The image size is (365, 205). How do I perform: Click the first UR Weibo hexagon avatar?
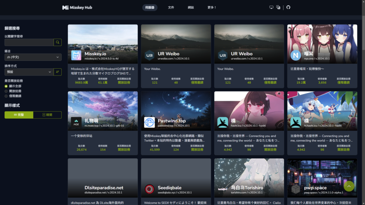point(149,55)
